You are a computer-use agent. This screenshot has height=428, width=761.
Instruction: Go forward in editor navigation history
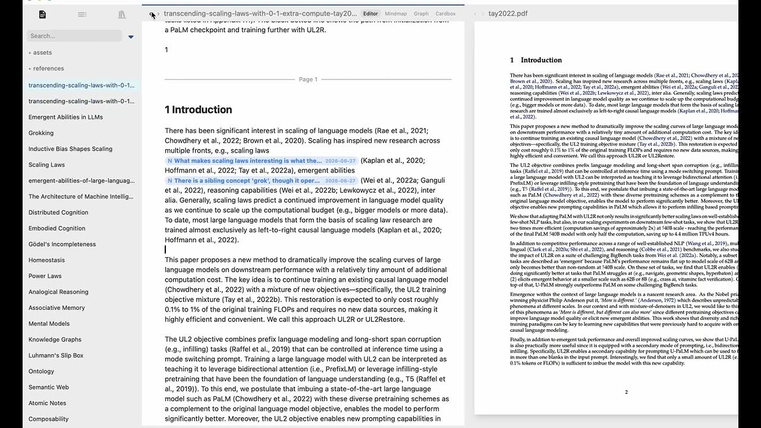pos(158,14)
